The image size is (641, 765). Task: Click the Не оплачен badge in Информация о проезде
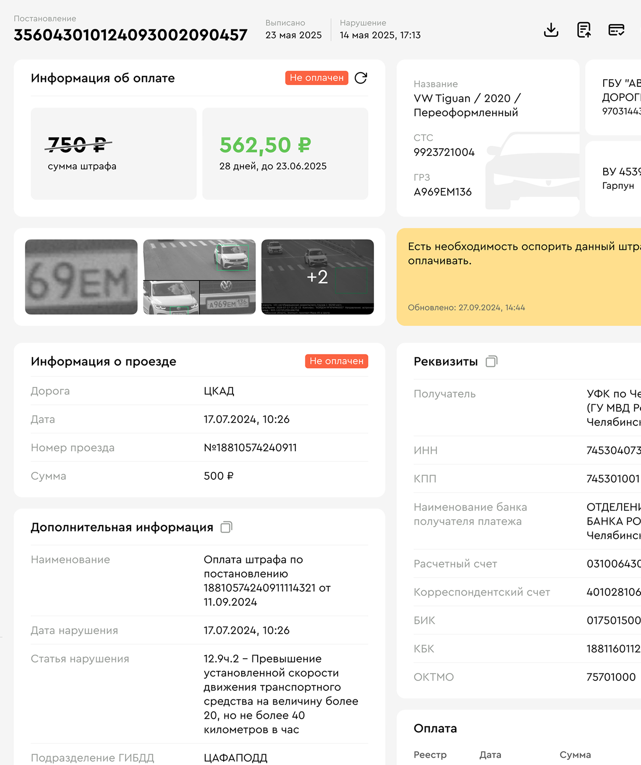click(337, 361)
